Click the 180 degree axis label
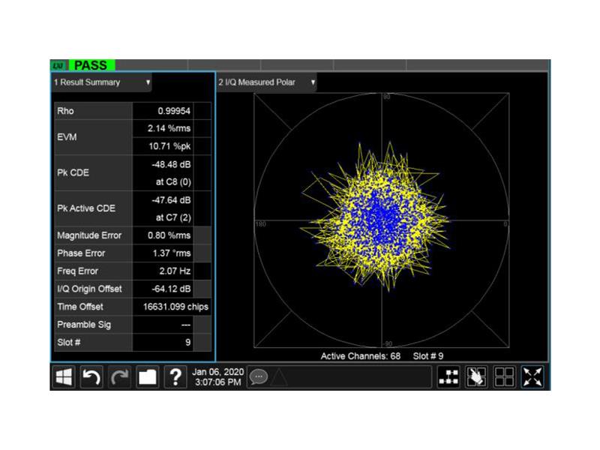 [x=260, y=223]
